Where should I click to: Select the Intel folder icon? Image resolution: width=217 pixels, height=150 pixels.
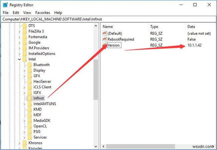coord(25,59)
